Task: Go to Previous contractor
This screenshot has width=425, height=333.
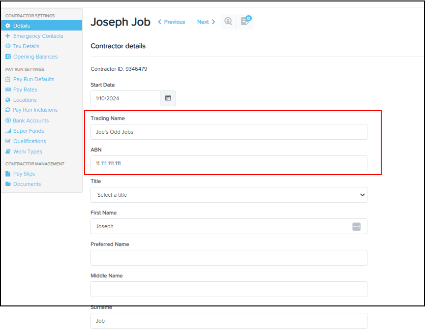Action: (172, 22)
